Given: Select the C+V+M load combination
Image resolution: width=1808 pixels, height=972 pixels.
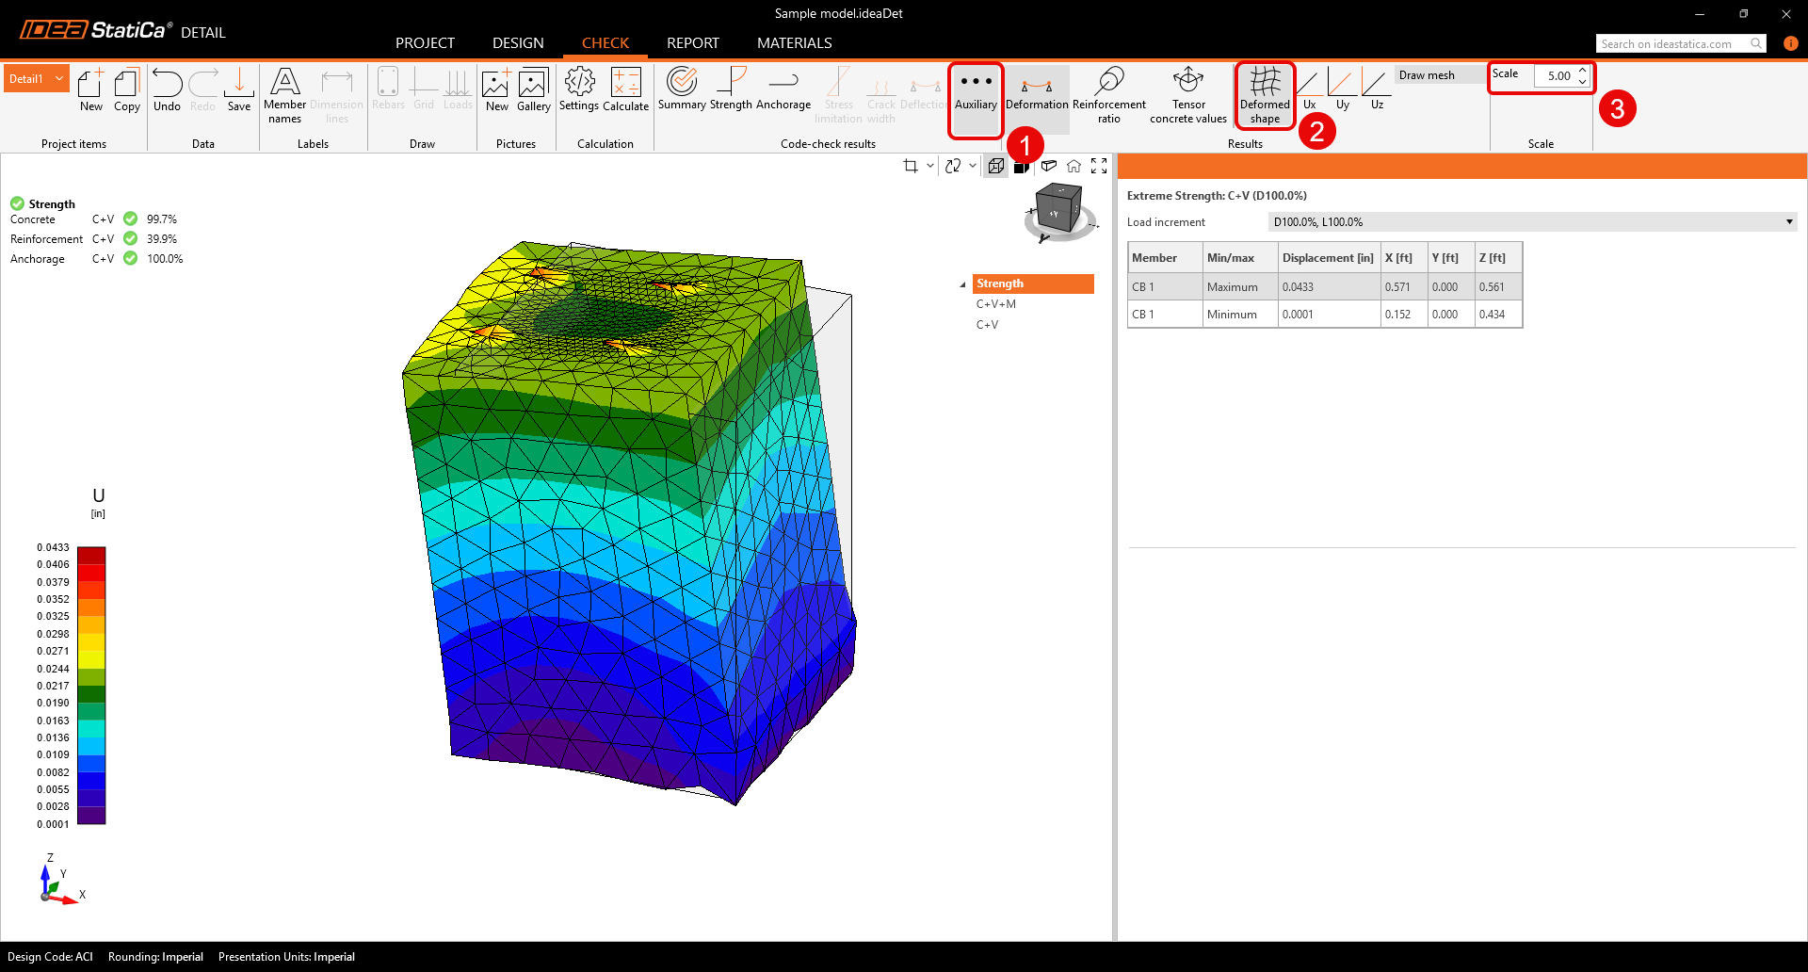Looking at the screenshot, I should click(x=995, y=304).
